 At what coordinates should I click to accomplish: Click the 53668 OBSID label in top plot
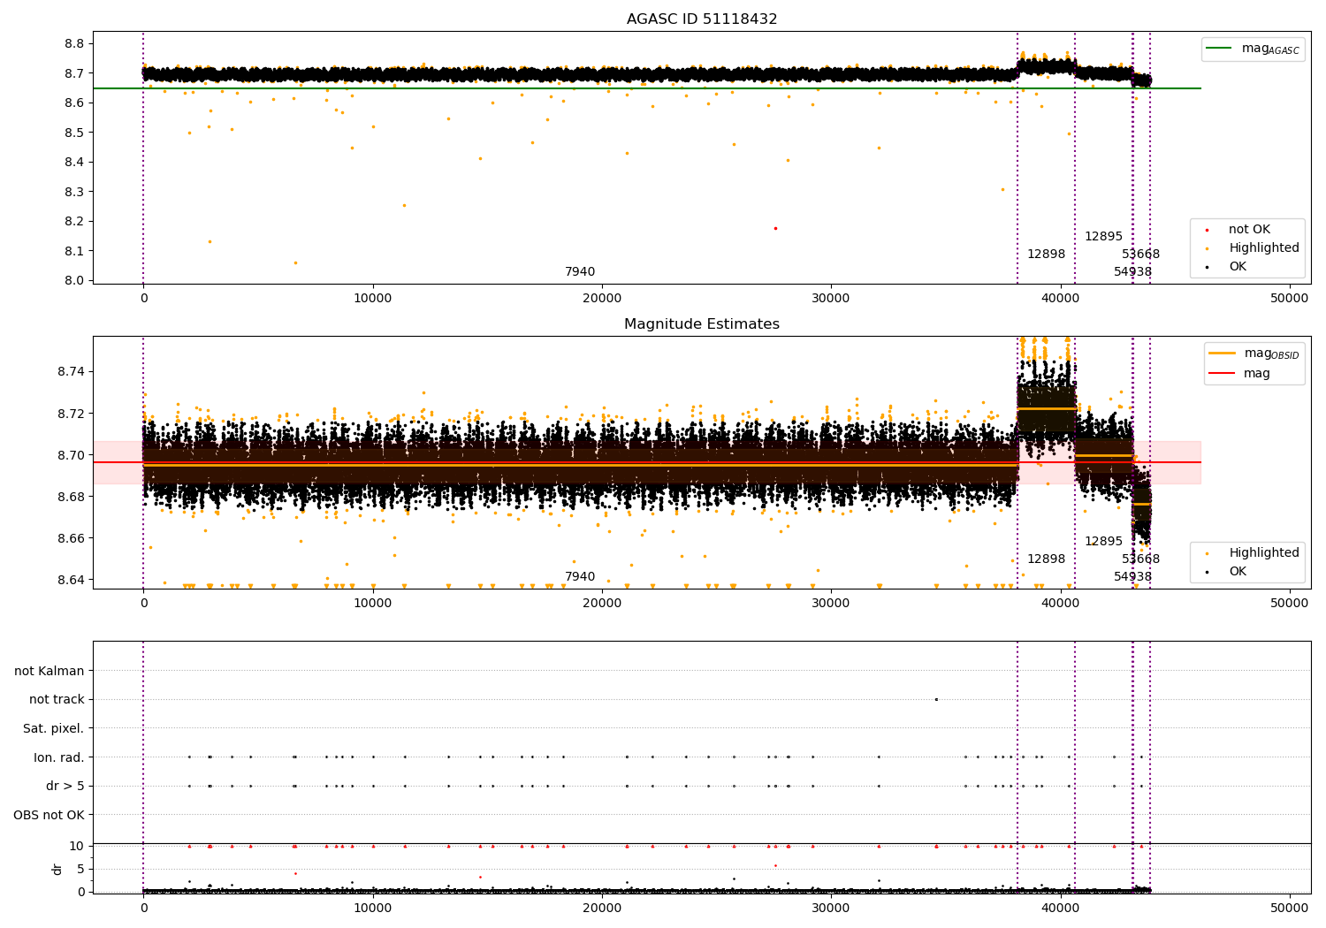pyautogui.click(x=1140, y=255)
